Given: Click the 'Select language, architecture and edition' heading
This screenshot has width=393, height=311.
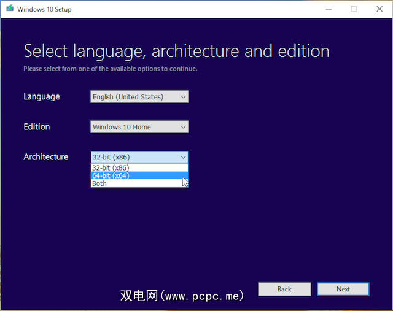Looking at the screenshot, I should 176,51.
